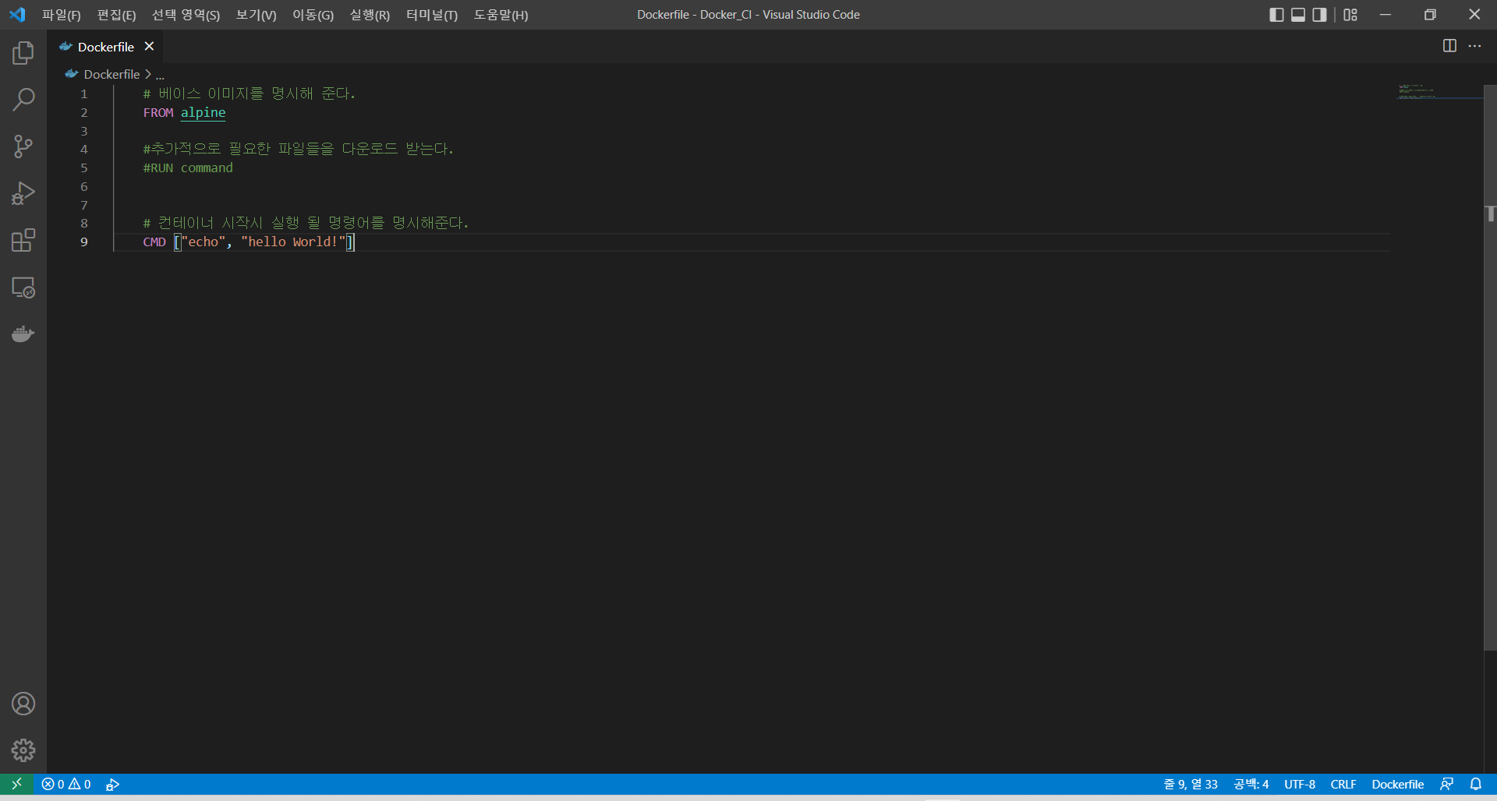
Task: Open the Run and Debug view
Action: [x=23, y=193]
